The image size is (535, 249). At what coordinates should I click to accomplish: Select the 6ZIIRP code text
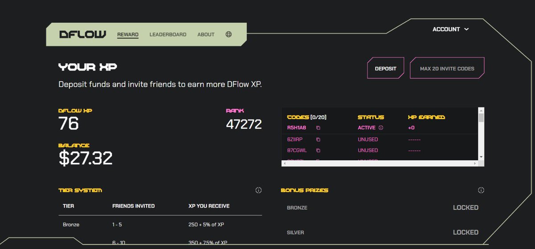tap(295, 140)
